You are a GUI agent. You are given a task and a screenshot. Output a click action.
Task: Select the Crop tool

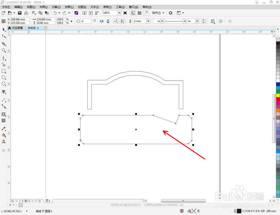[x=4, y=44]
